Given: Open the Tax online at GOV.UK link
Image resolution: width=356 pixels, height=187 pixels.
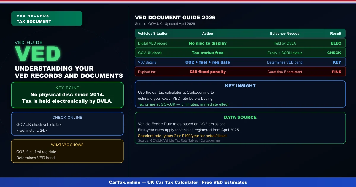Looking at the screenshot, I should tap(184, 104).
